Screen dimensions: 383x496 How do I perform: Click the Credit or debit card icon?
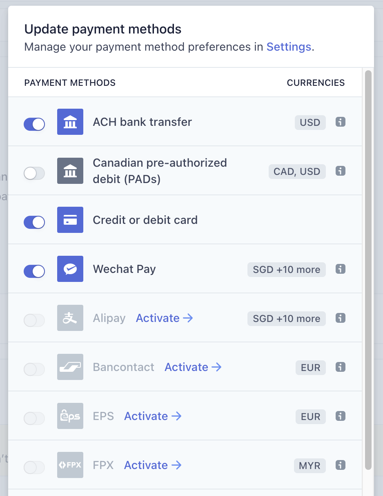(x=70, y=220)
